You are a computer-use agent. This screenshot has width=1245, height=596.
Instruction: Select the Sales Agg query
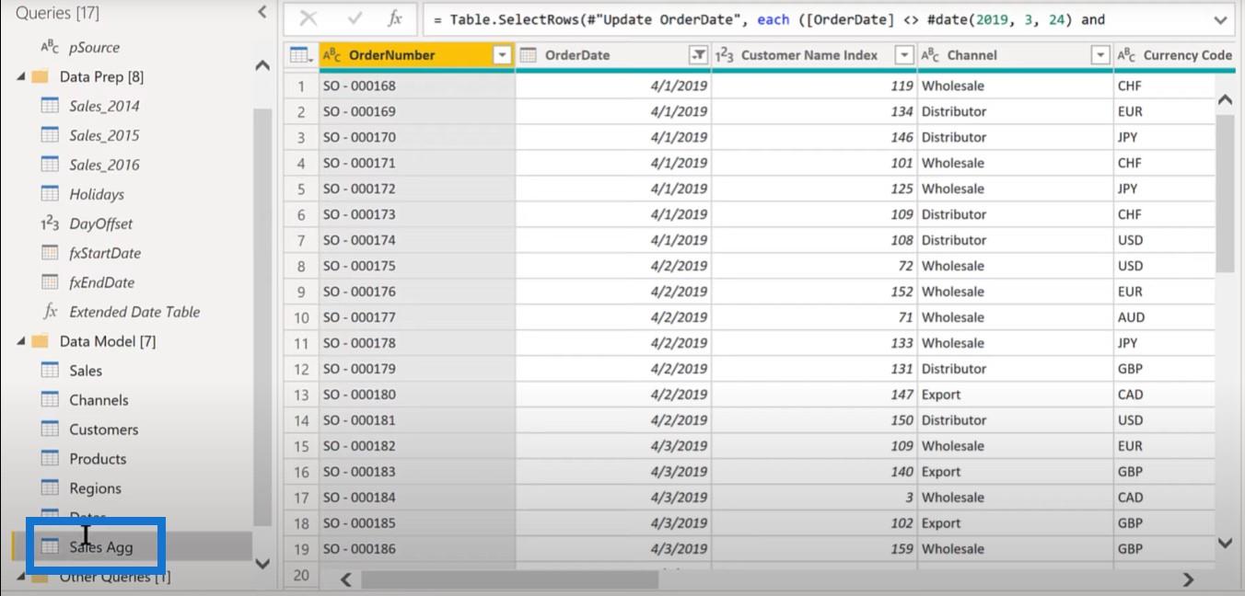(x=101, y=547)
